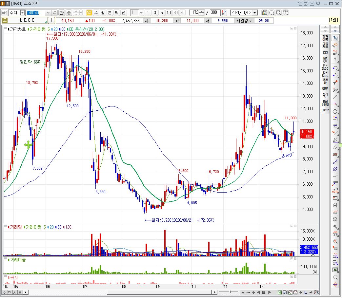This screenshot has width=342, height=298.
Task: Click the 시 button at bottom left
Action: pos(15,292)
